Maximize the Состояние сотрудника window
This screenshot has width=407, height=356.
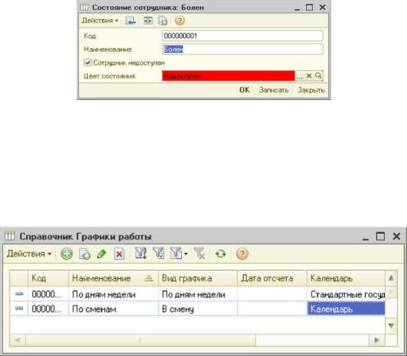click(309, 8)
